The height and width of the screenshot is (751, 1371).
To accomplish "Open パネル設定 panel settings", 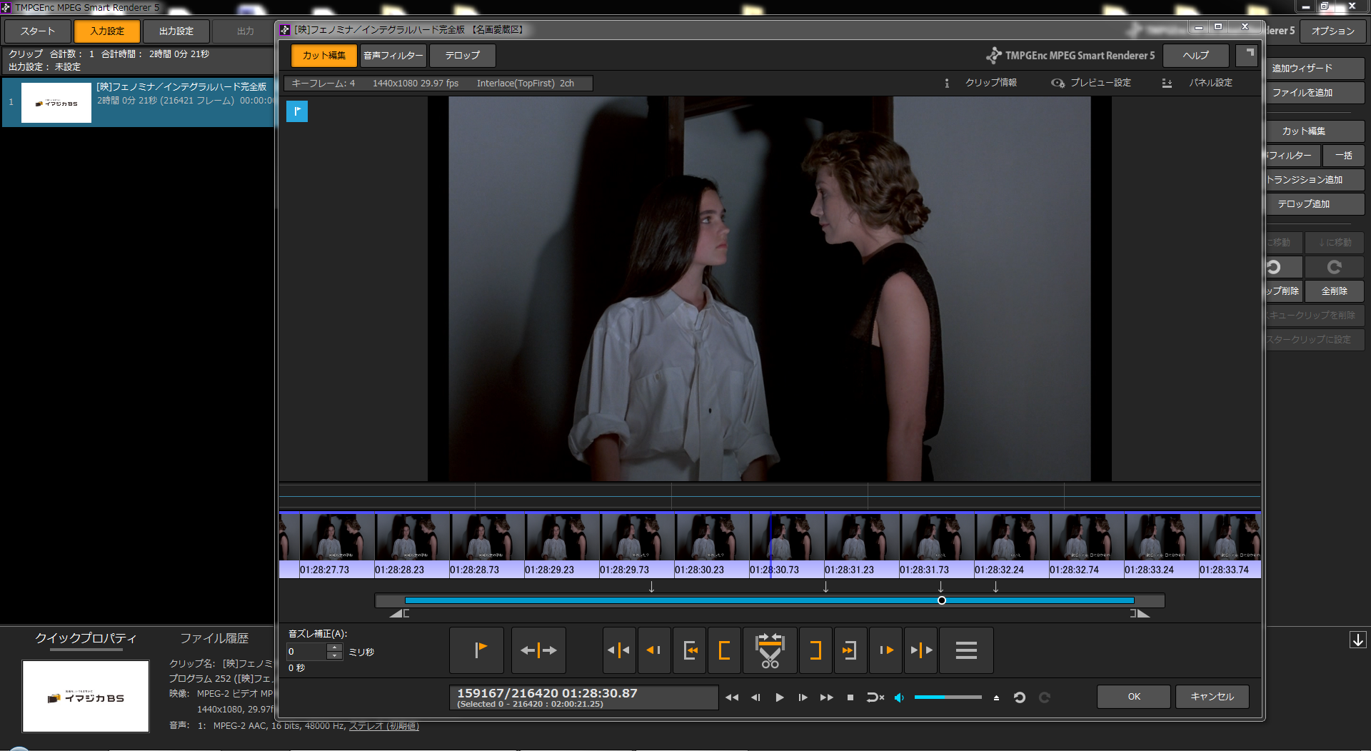I will point(1197,83).
